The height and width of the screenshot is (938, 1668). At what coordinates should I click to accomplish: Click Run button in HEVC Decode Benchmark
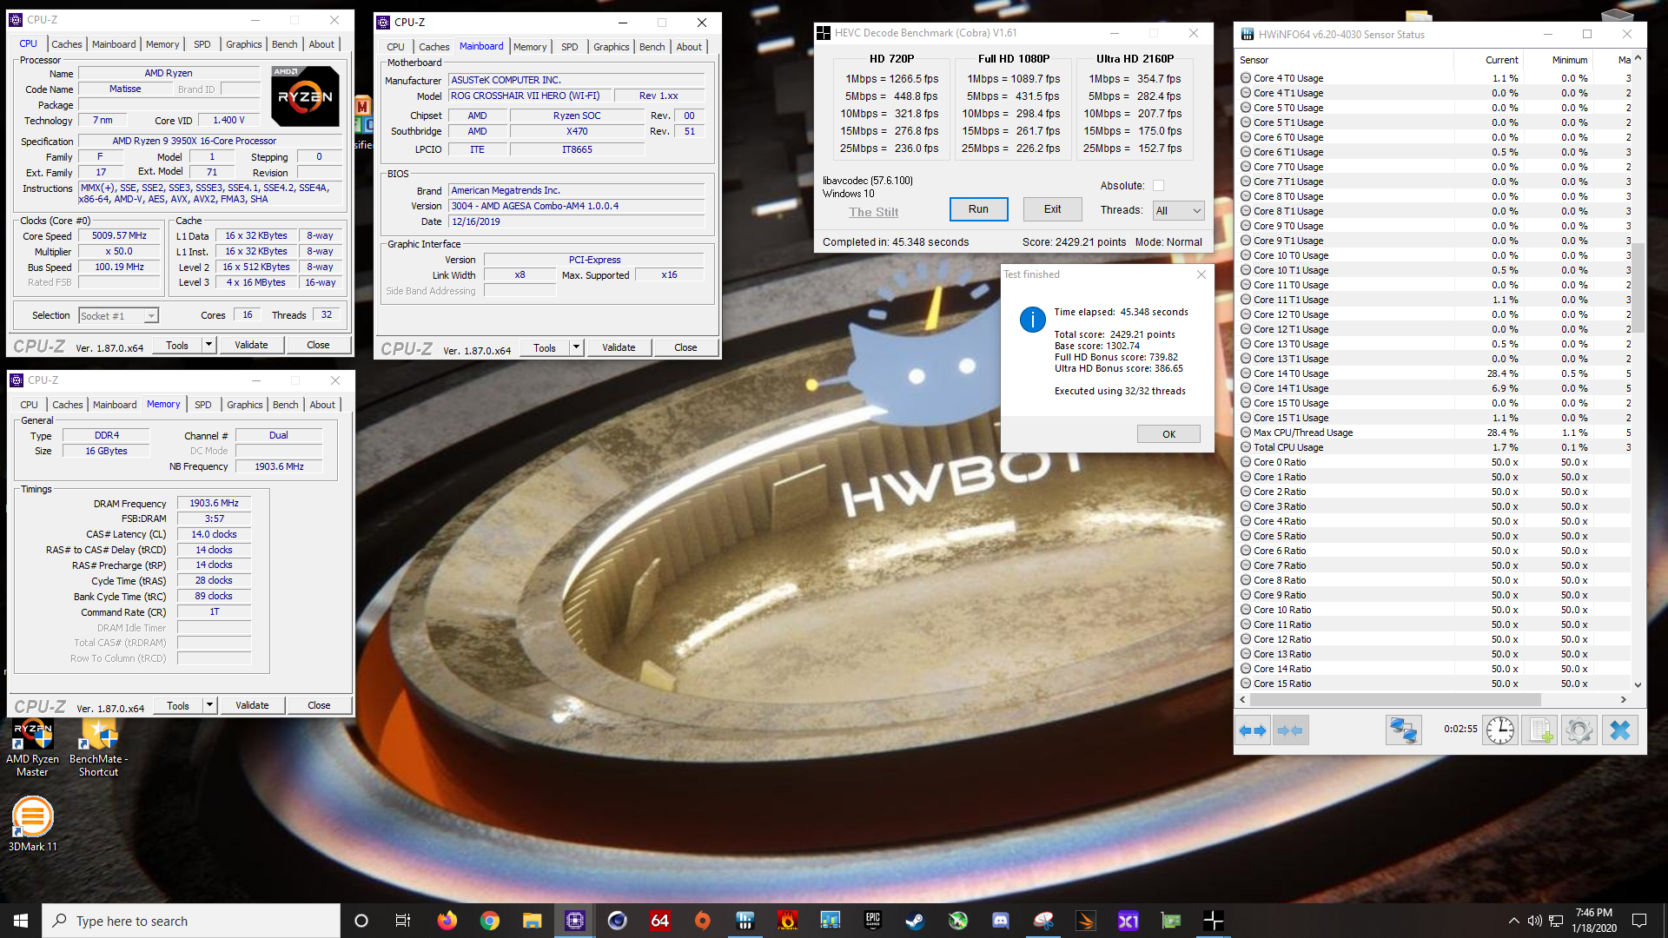point(978,209)
